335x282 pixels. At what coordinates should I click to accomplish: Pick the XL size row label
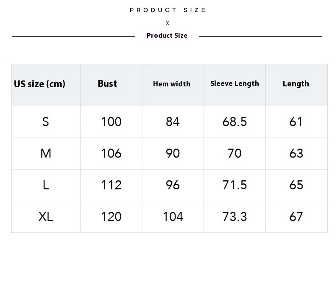[x=46, y=217]
